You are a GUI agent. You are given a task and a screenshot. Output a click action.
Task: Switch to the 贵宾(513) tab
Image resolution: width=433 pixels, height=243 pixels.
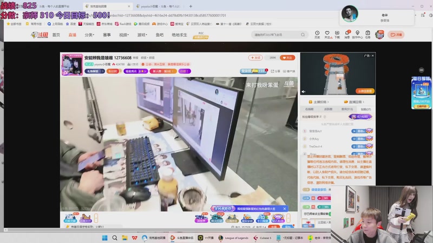pos(347,110)
